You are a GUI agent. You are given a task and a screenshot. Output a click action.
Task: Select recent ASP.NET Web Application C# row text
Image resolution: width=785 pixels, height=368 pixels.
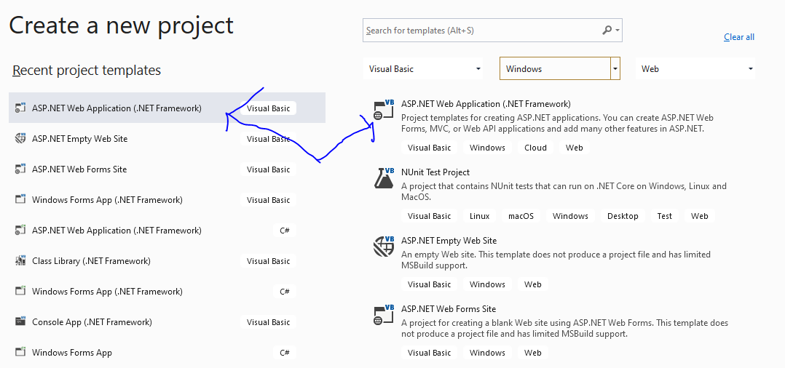117,230
